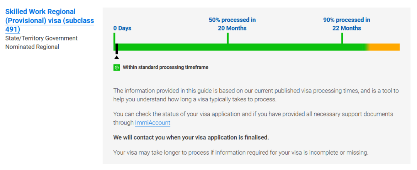The height and width of the screenshot is (170, 417).
Task: Click the 50% processed in 20 Months label
Action: click(x=232, y=24)
